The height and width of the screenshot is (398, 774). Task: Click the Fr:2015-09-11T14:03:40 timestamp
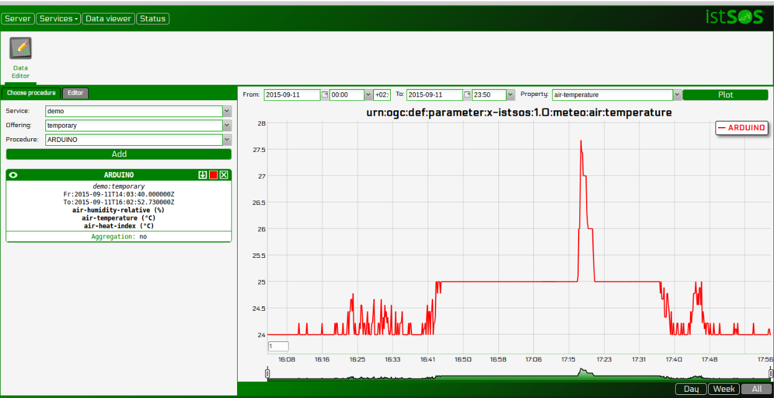[x=119, y=194]
